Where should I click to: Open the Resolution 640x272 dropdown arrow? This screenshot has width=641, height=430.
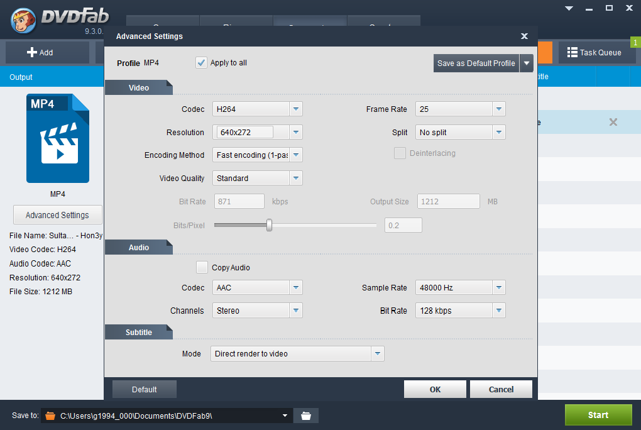296,132
